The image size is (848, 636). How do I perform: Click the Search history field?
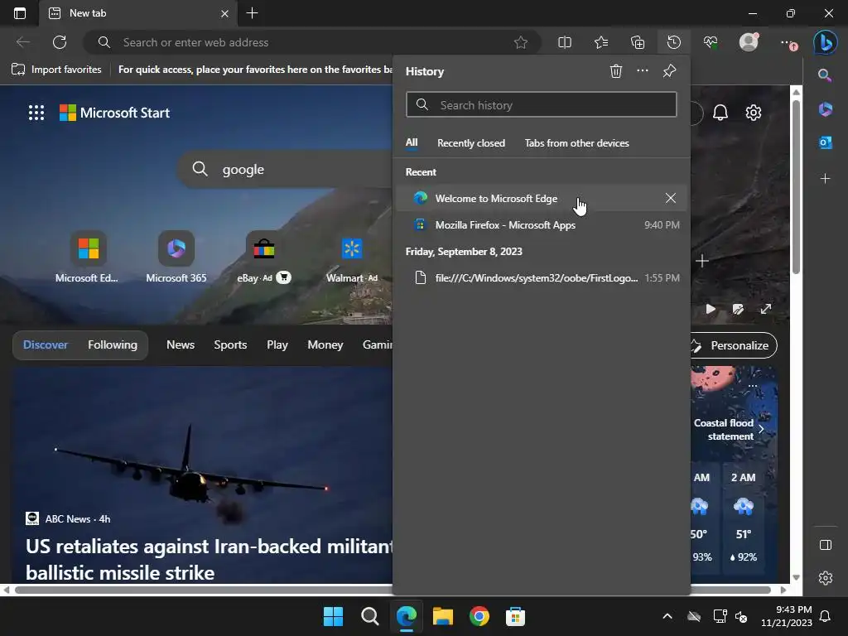pos(542,104)
